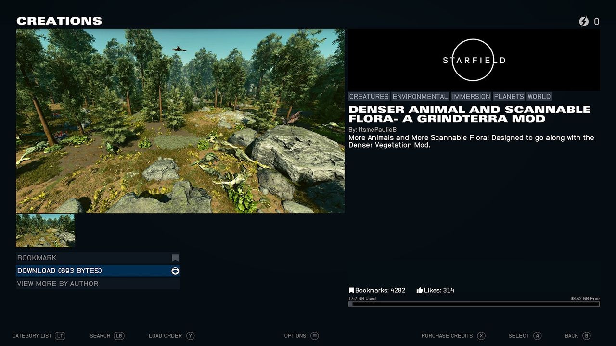Click the author name ItsmePaulieB

[378, 130]
